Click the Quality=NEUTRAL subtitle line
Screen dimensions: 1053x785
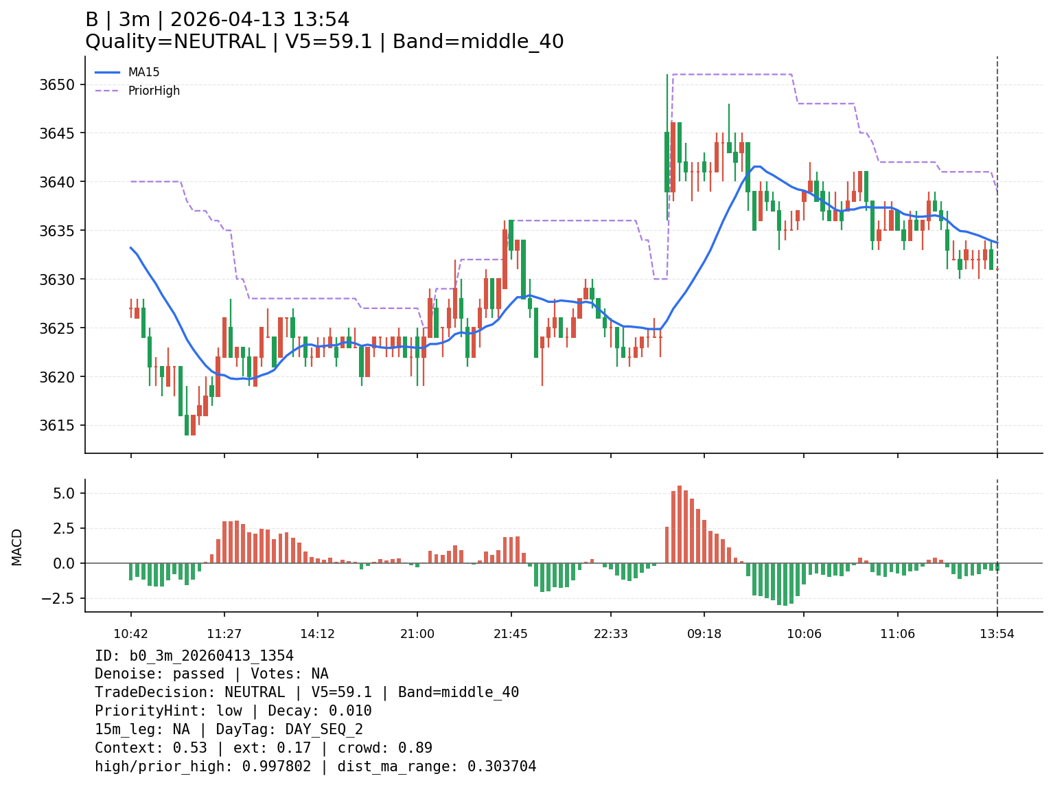coord(324,42)
